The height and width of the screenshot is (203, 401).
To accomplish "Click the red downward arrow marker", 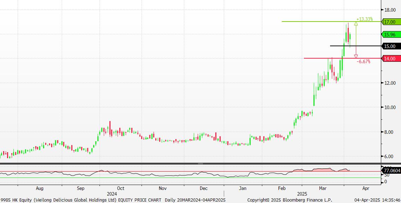I will (x=356, y=56).
